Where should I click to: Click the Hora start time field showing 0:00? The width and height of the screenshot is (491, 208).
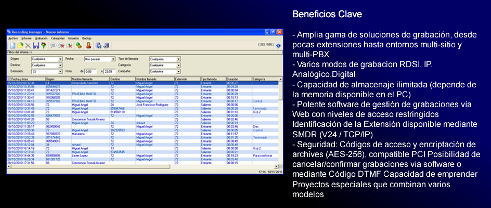coord(89,71)
